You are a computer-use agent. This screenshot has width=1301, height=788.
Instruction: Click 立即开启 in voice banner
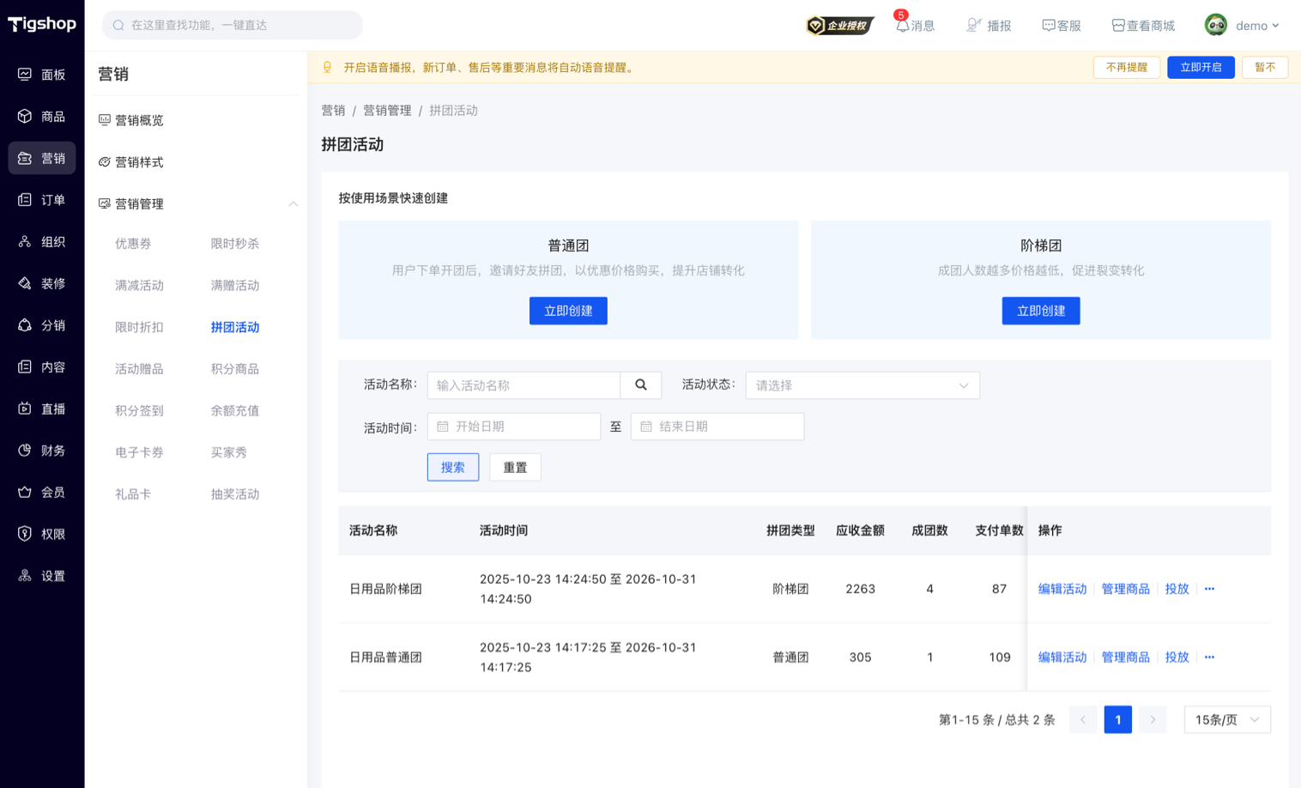point(1201,67)
